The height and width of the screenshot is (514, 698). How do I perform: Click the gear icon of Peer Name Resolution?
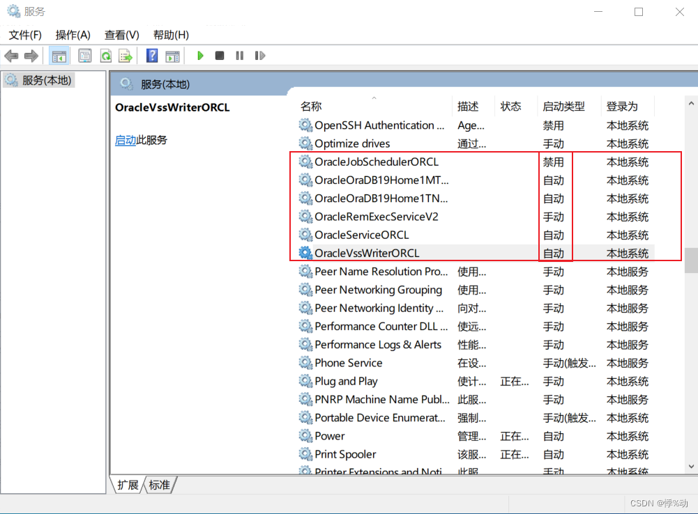(305, 271)
